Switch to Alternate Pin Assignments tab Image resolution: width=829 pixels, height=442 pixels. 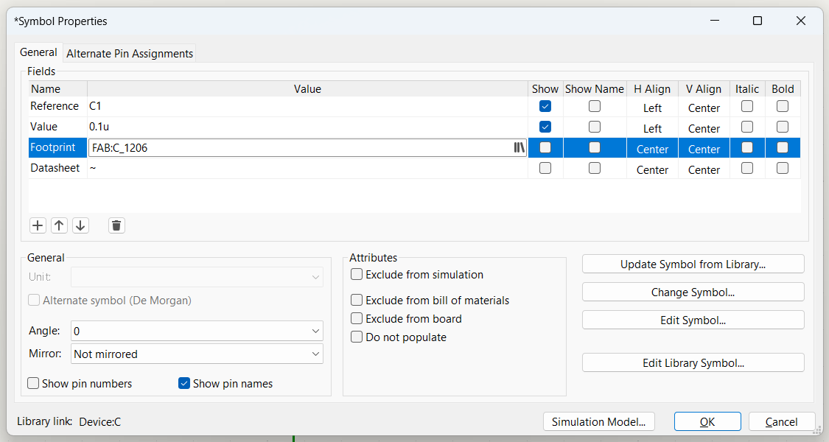[x=130, y=53]
